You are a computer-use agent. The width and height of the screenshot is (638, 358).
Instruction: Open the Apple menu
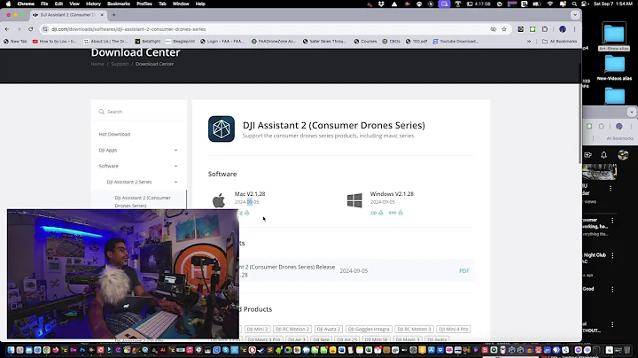tap(8, 4)
